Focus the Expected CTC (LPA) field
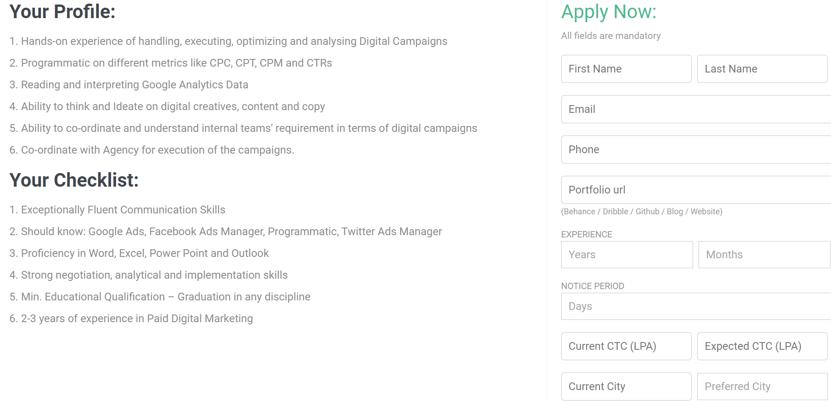Viewport: 831px width, 401px height. click(x=762, y=346)
